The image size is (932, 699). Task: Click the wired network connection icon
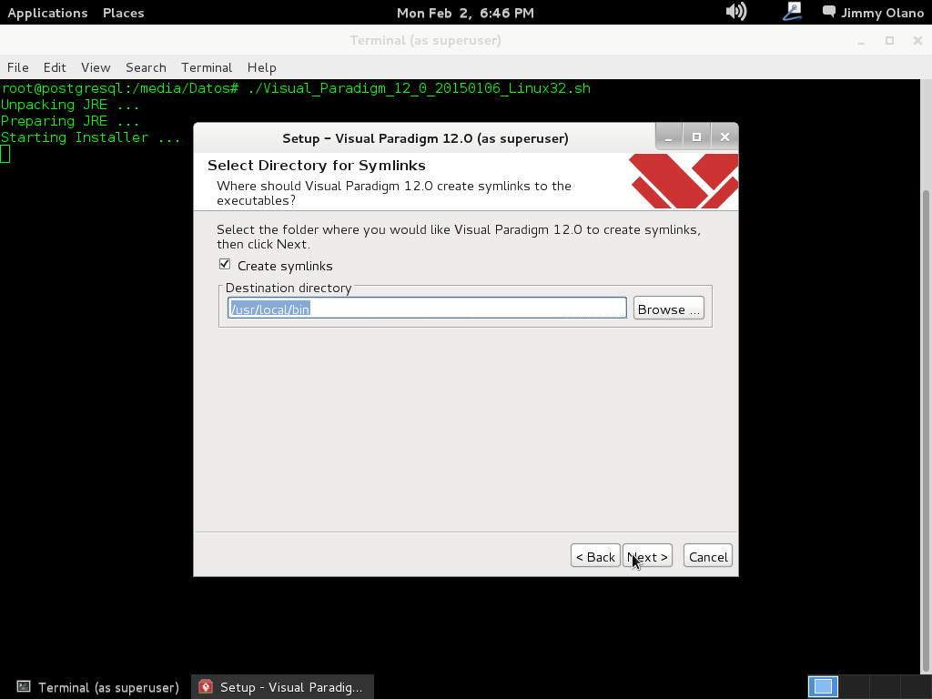pyautogui.click(x=791, y=12)
